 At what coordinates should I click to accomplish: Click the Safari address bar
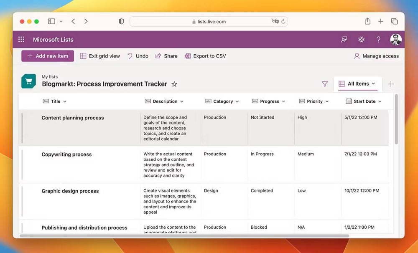click(209, 21)
